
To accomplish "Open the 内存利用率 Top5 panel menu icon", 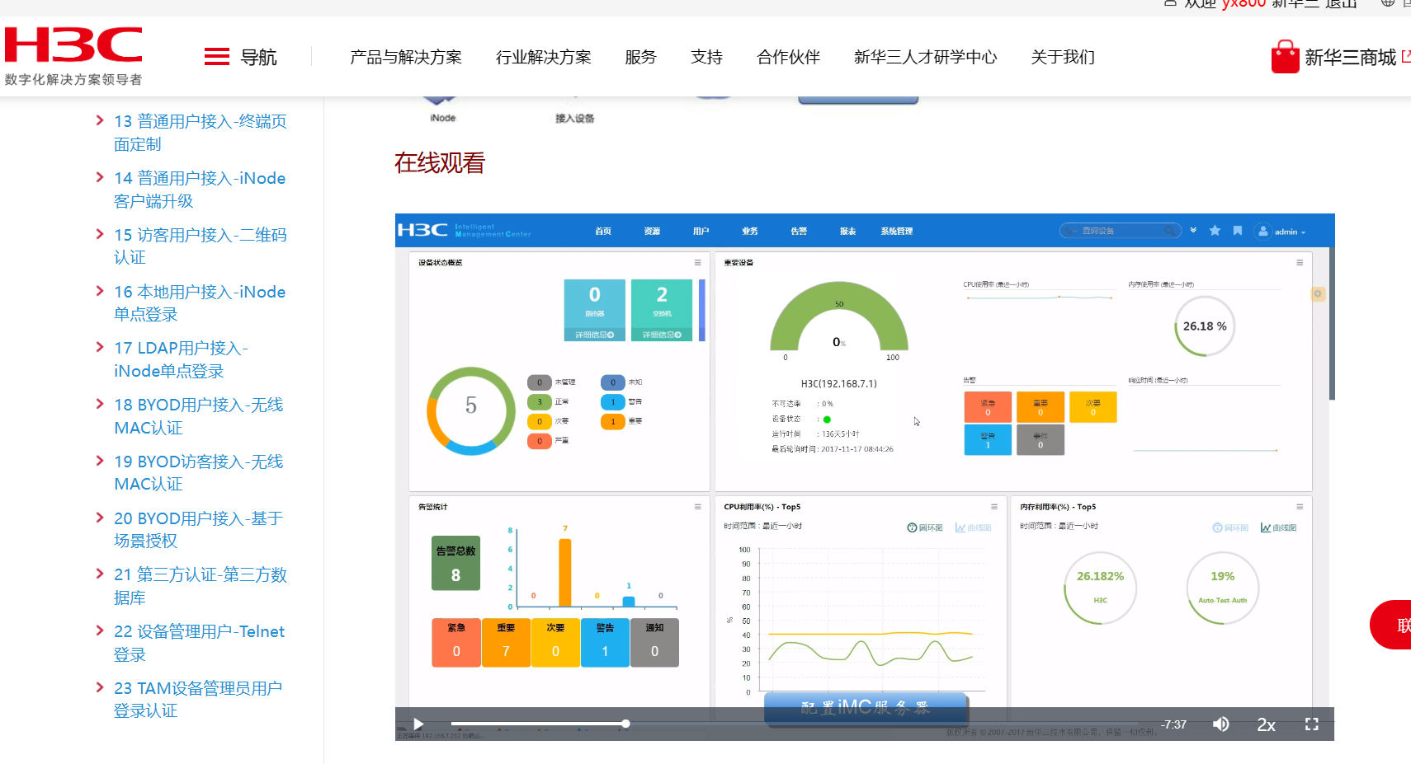I will 1300,507.
